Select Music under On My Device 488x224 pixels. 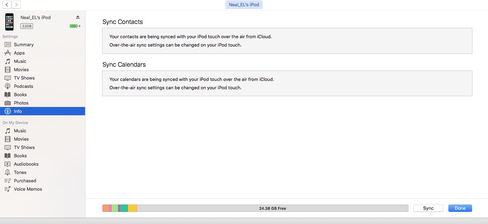20,131
